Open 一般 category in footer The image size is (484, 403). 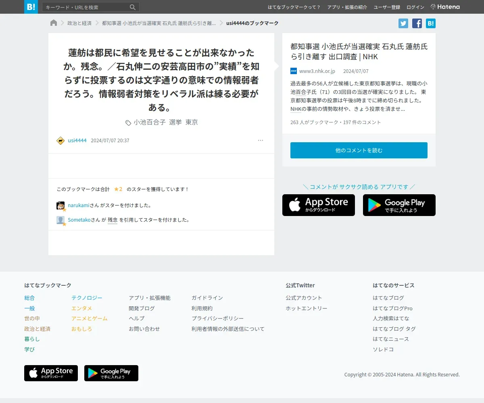click(29, 308)
